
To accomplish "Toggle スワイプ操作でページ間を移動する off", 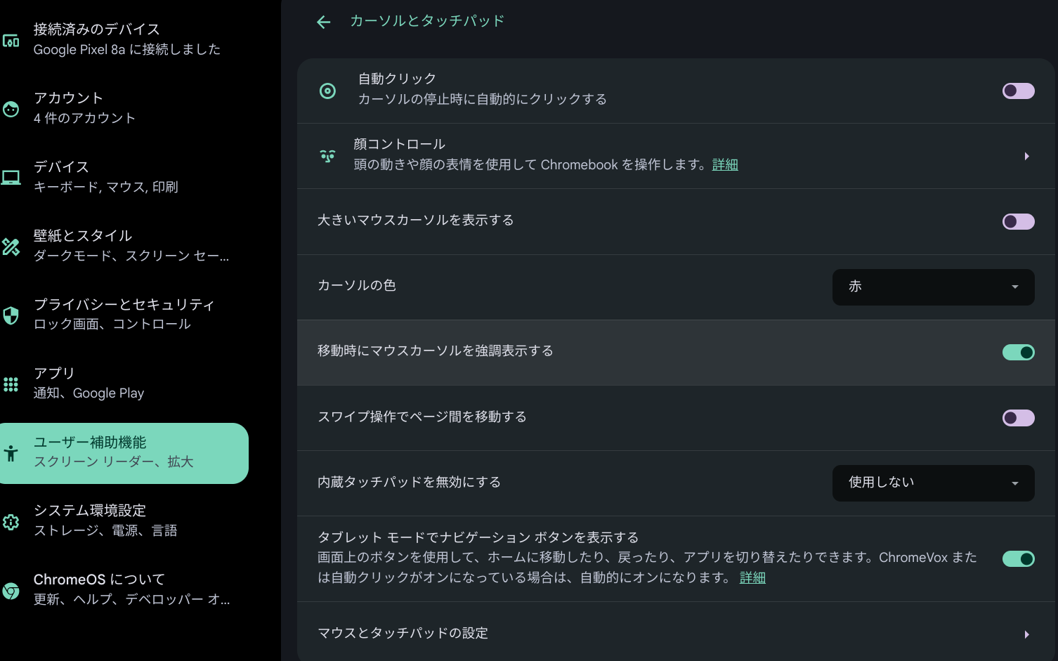I will (1018, 418).
